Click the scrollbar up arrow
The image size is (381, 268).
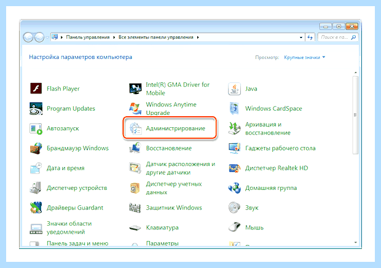[355, 73]
